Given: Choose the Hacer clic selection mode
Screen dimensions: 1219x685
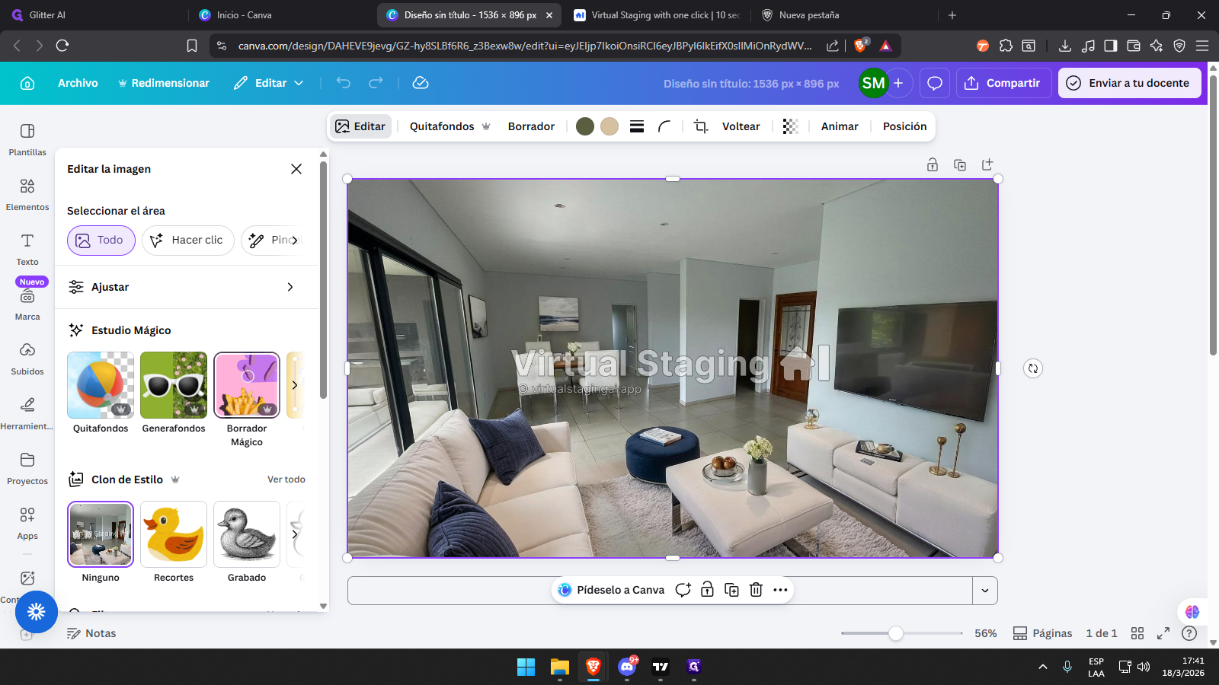Looking at the screenshot, I should pos(187,241).
